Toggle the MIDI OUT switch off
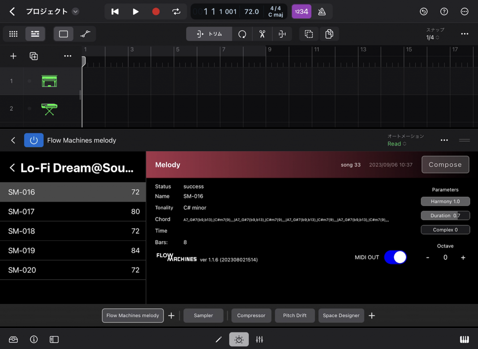The image size is (478, 349). click(395, 257)
